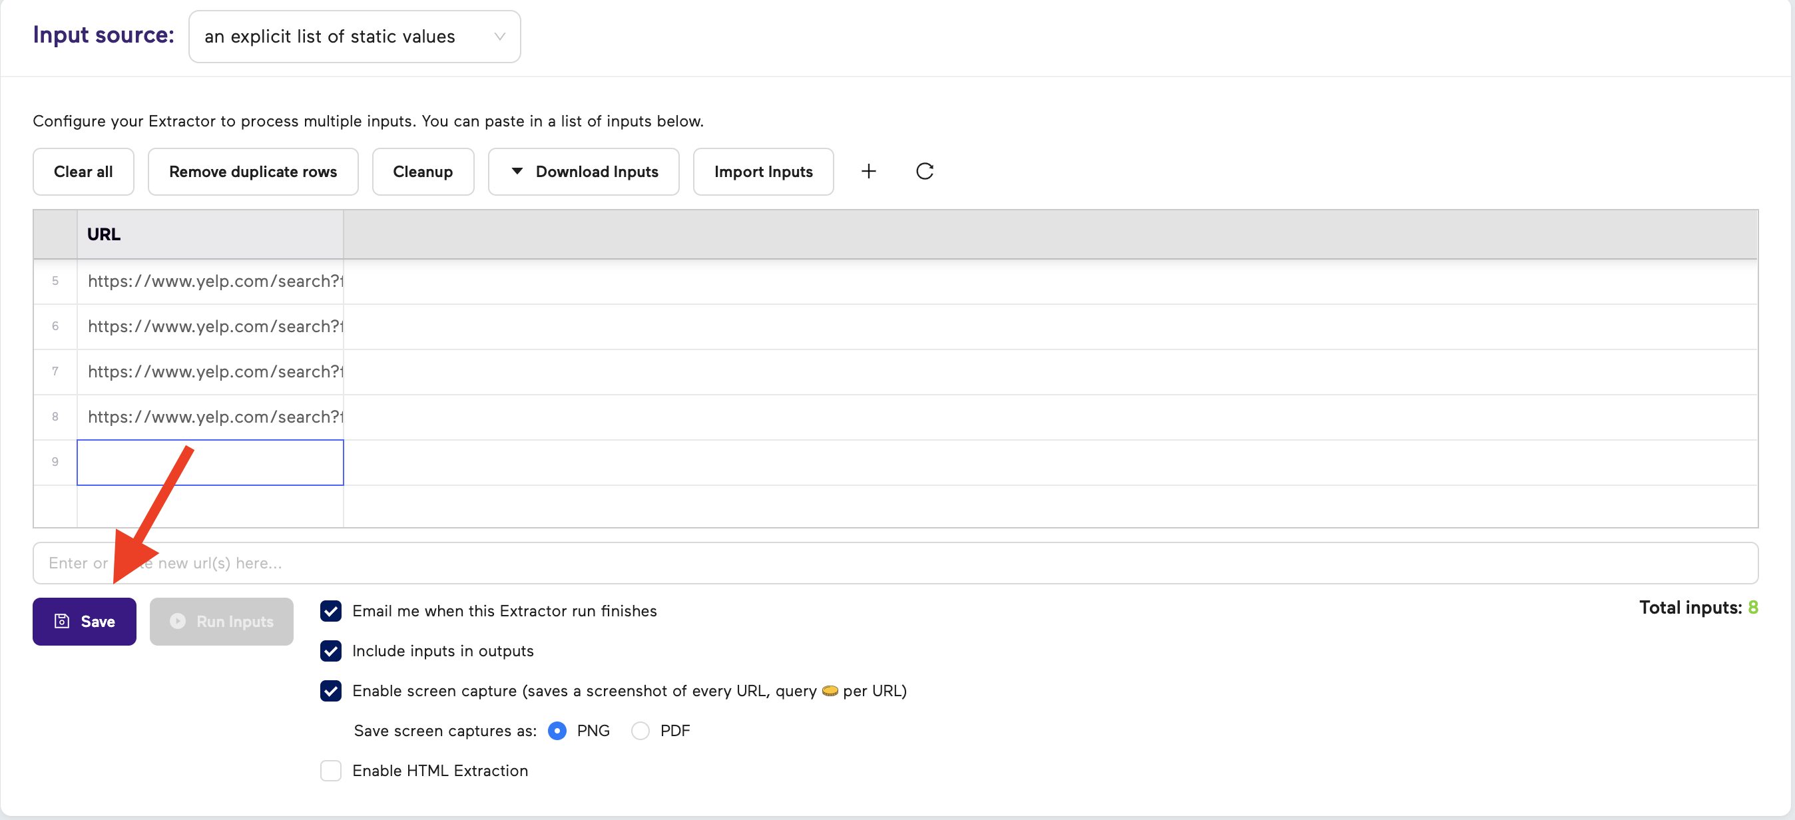Expand the Download Inputs dropdown
The image size is (1795, 820).
pyautogui.click(x=584, y=171)
